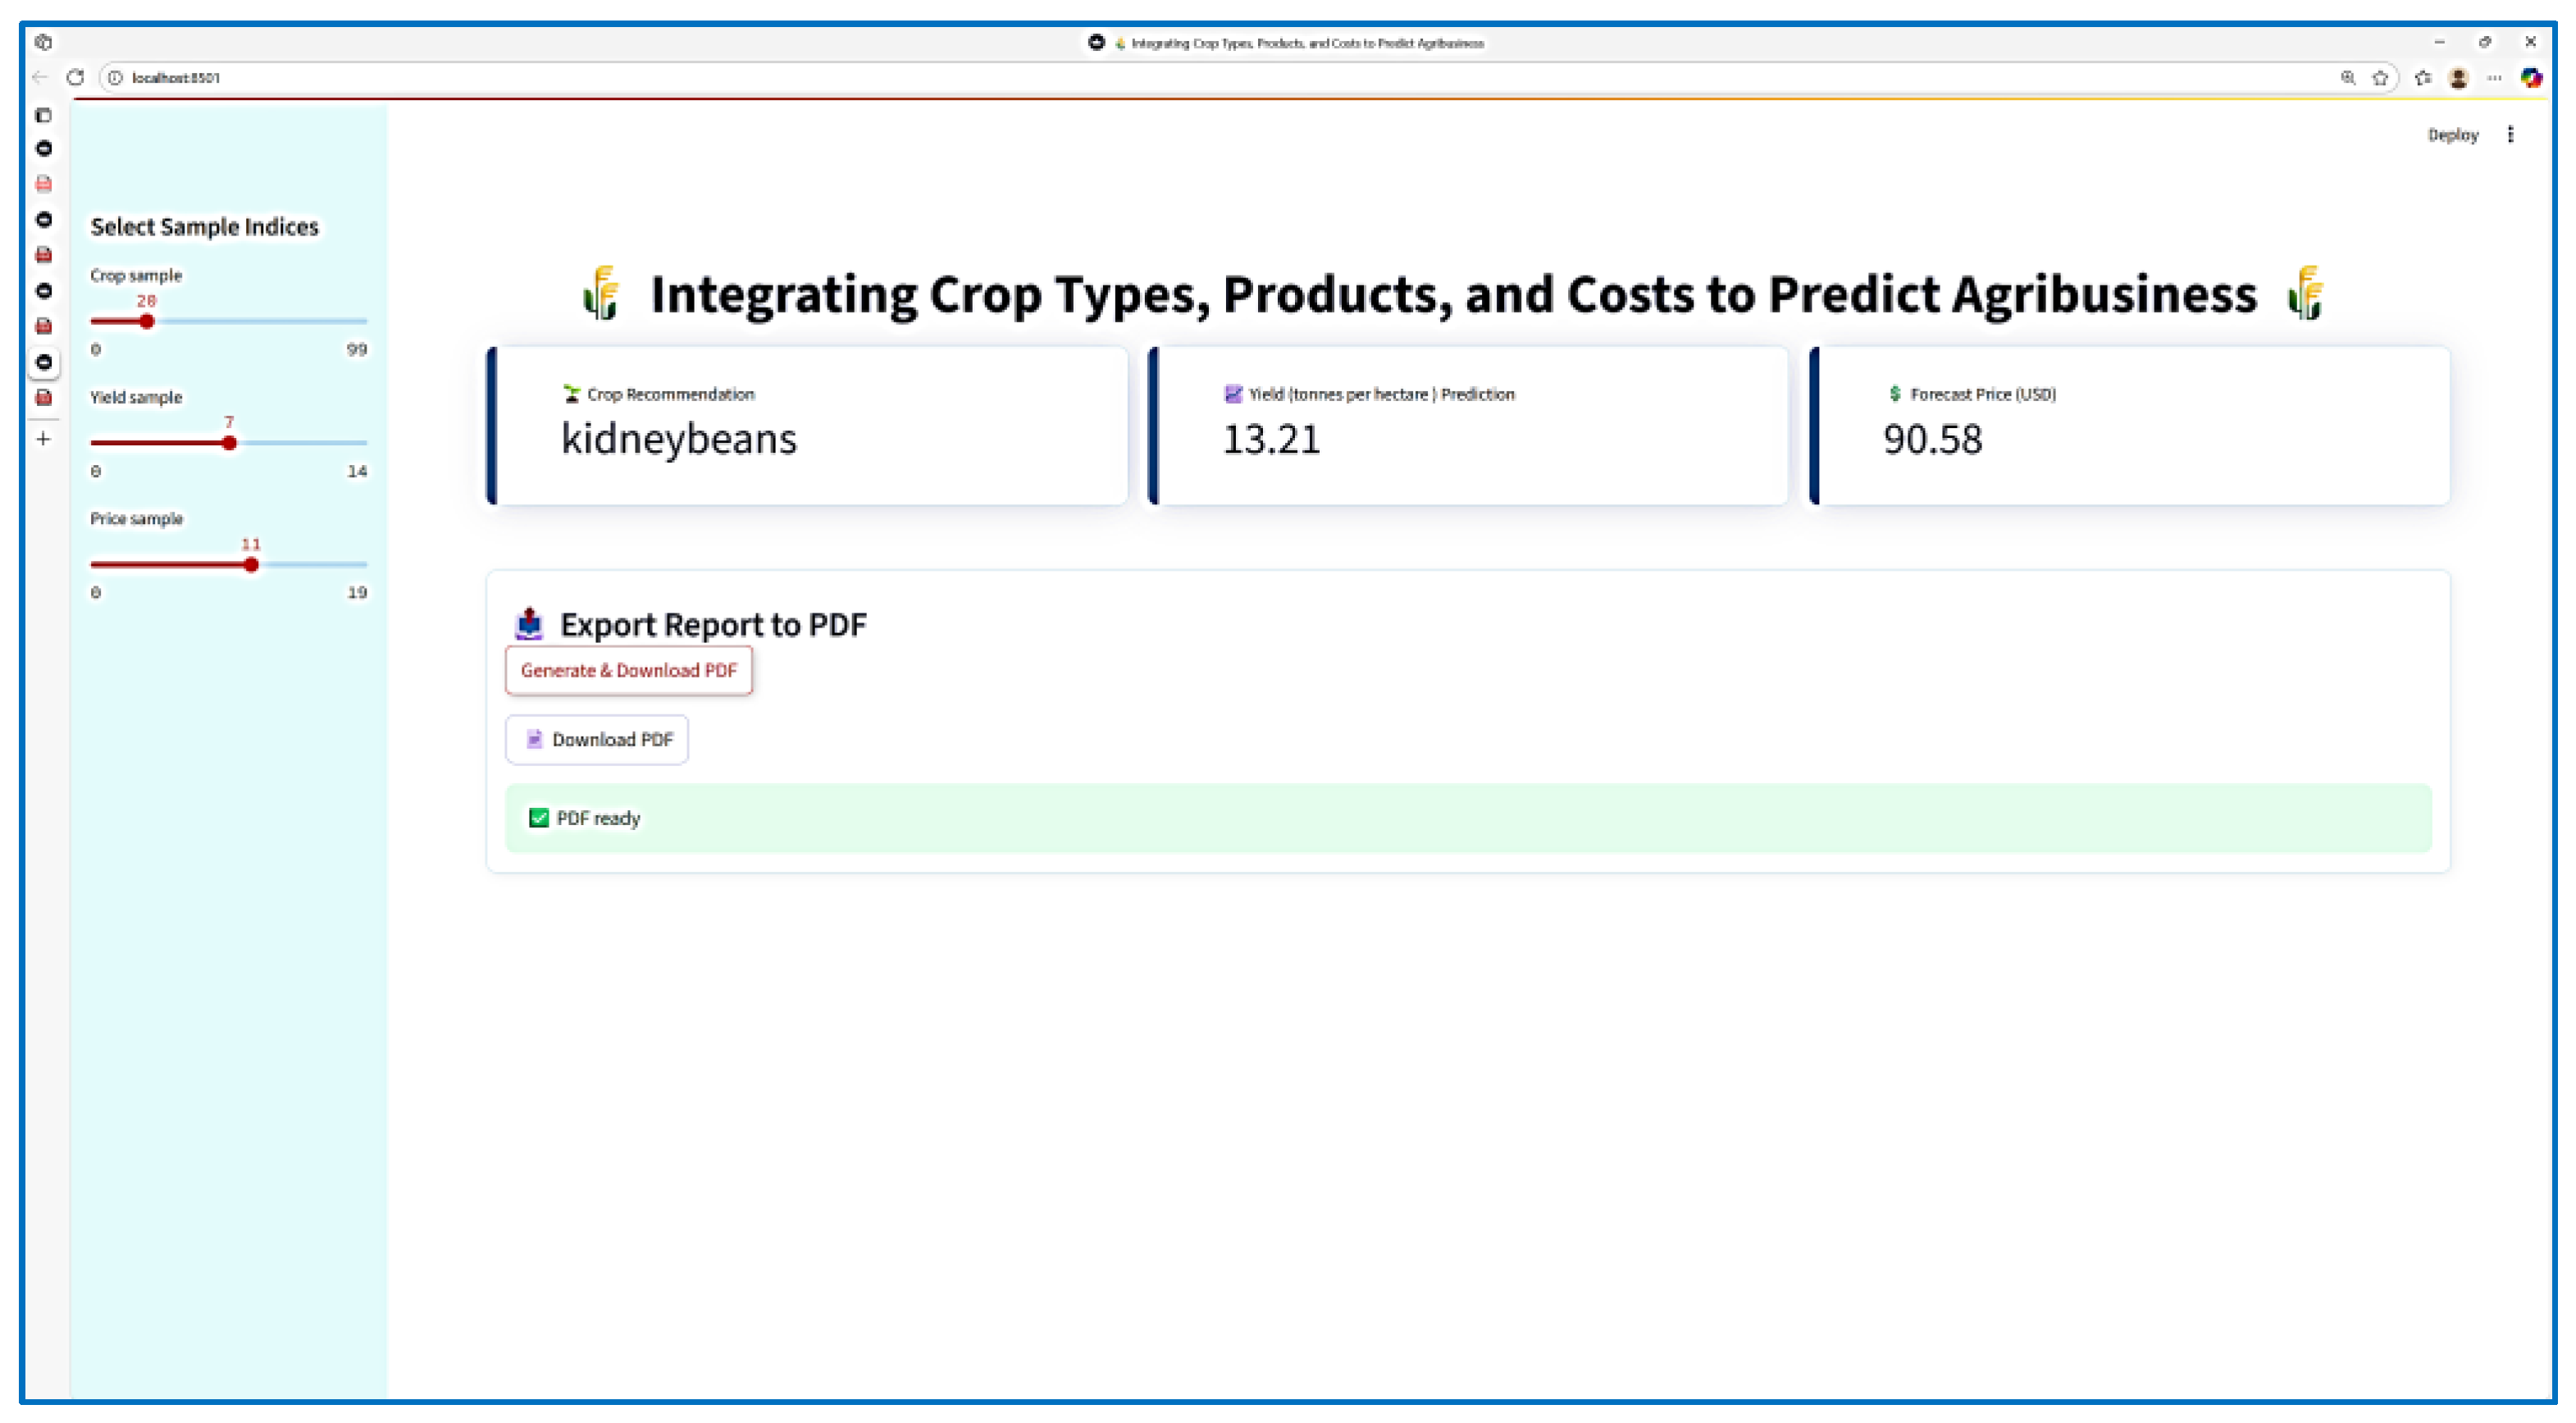Click the Download PDF button
The width and height of the screenshot is (2576, 1423).
[x=597, y=739]
